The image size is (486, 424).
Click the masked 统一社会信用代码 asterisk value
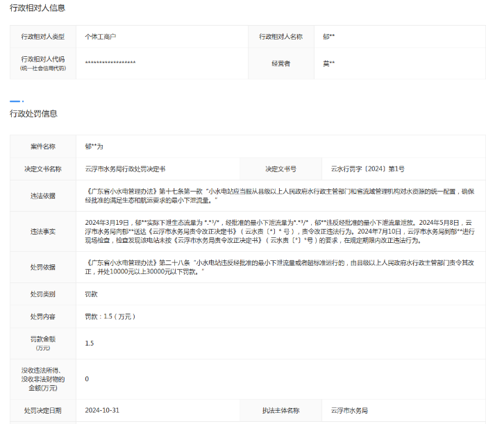pos(110,63)
